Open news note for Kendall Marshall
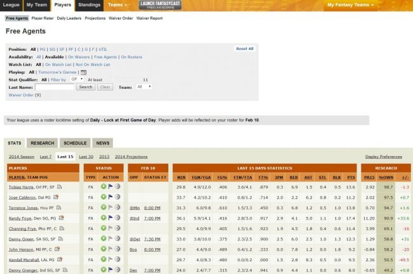Viewport: 413px width, 274px height. (x=60, y=259)
